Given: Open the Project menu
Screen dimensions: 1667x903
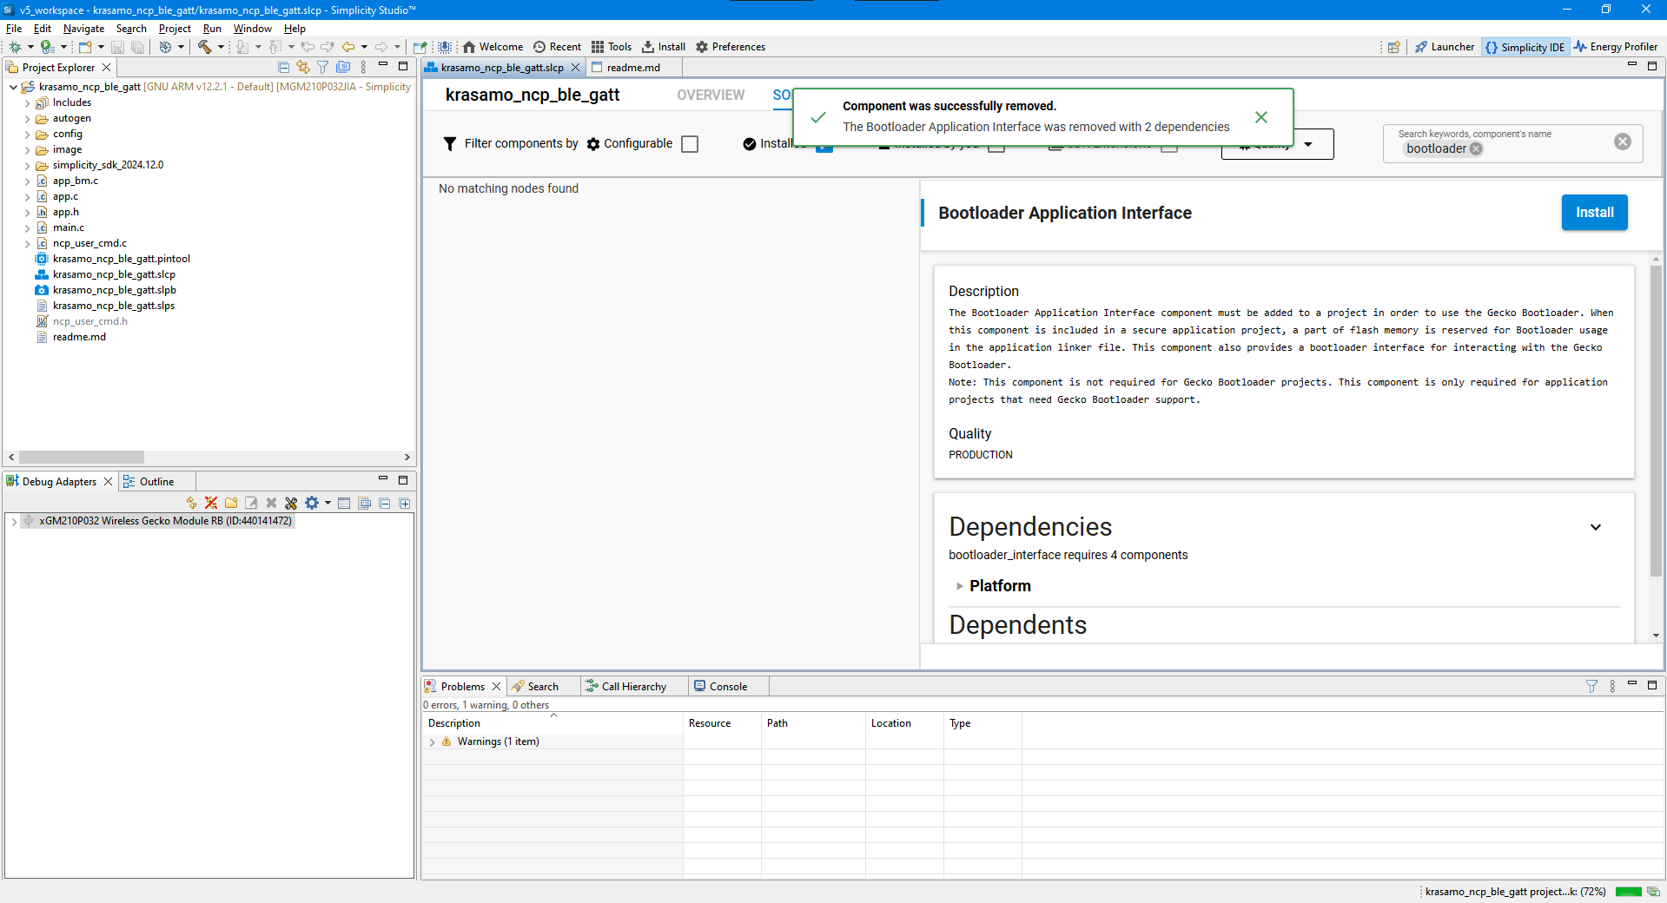Looking at the screenshot, I should tap(175, 29).
